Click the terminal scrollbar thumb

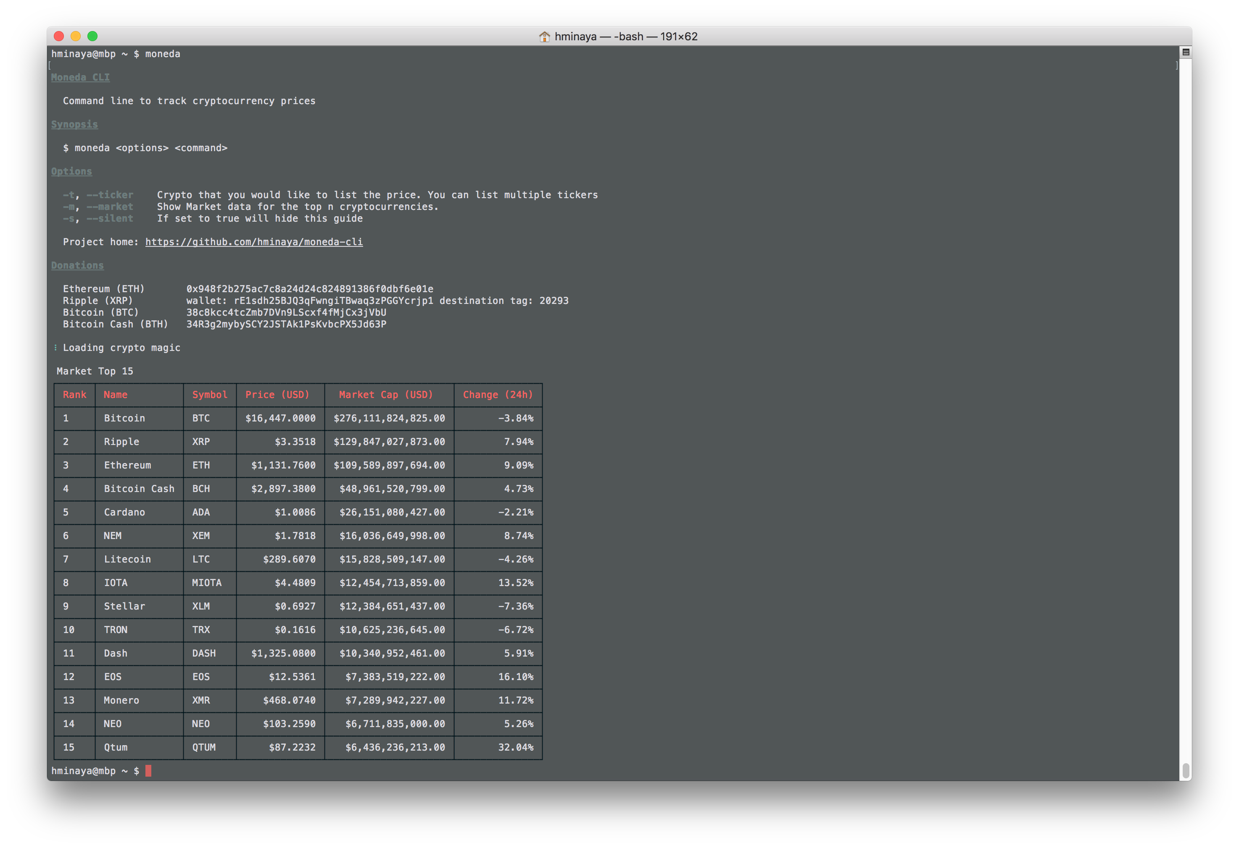(x=1186, y=770)
